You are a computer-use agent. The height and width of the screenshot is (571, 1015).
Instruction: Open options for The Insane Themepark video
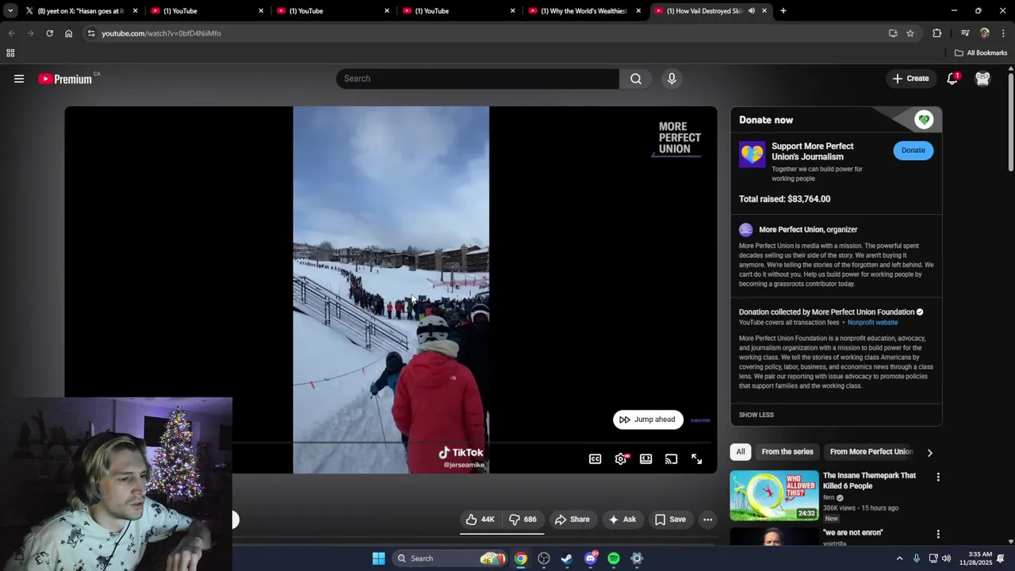pos(938,477)
